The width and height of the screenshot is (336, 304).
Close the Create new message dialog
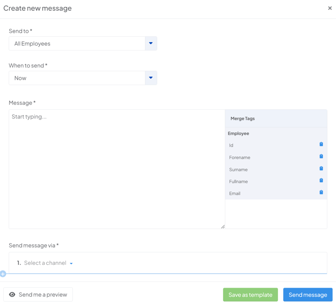(x=330, y=8)
